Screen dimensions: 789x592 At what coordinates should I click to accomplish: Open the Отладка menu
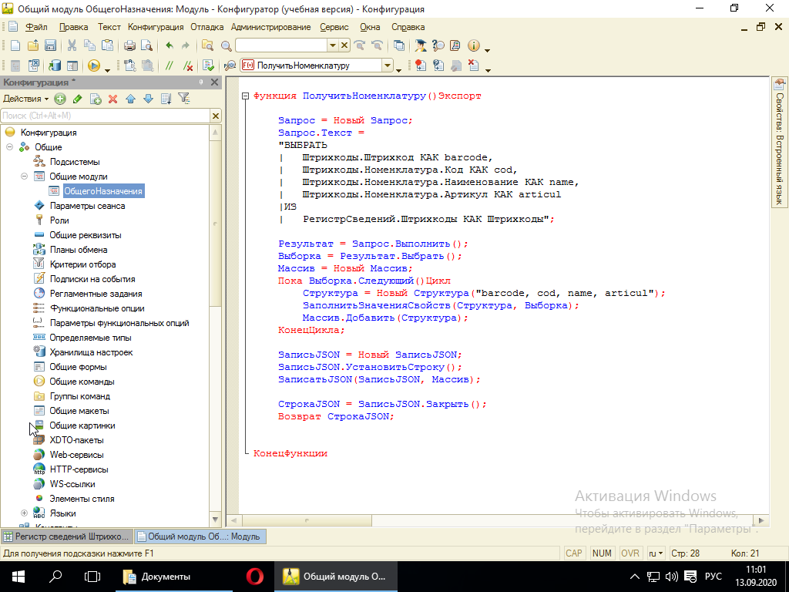click(206, 27)
